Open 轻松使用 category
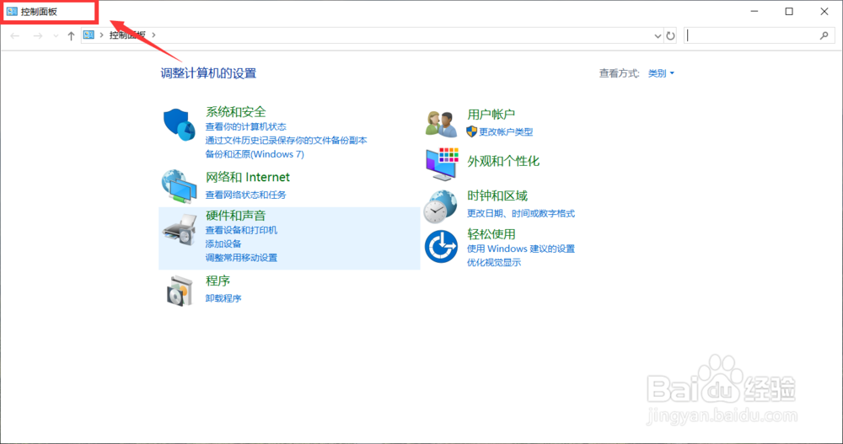Image resolution: width=843 pixels, height=444 pixels. point(491,234)
